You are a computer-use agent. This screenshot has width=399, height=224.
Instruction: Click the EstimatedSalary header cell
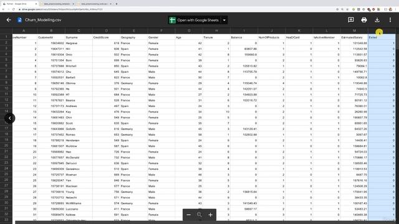[x=354, y=37]
